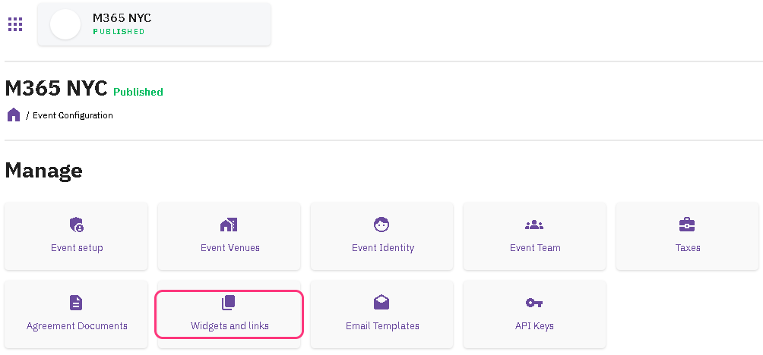The image size is (763, 355).
Task: Open the Email Templates label
Action: coord(382,326)
